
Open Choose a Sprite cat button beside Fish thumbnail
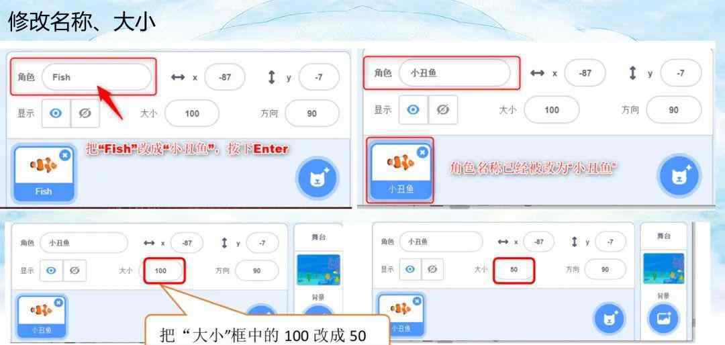click(317, 179)
